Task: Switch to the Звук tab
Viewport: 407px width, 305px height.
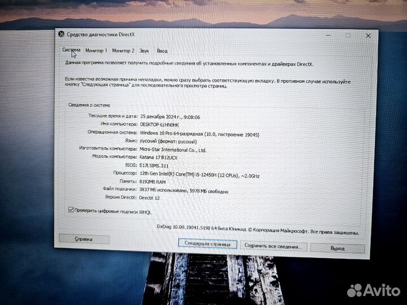Action: 144,51
